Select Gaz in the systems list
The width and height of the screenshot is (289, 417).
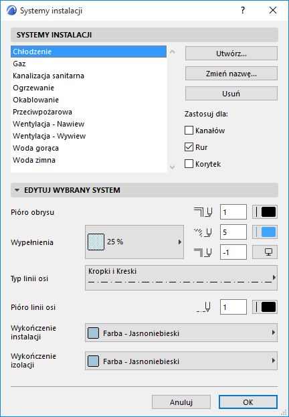[88, 64]
